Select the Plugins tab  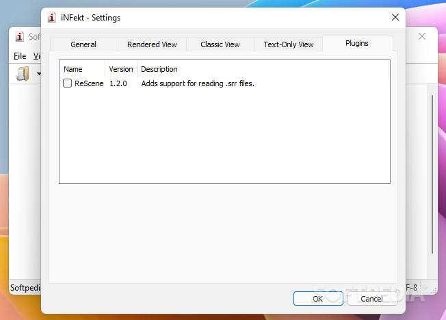click(x=357, y=43)
